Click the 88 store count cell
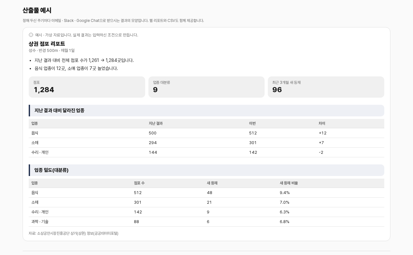Screen dimensions: 413x255 (136, 221)
